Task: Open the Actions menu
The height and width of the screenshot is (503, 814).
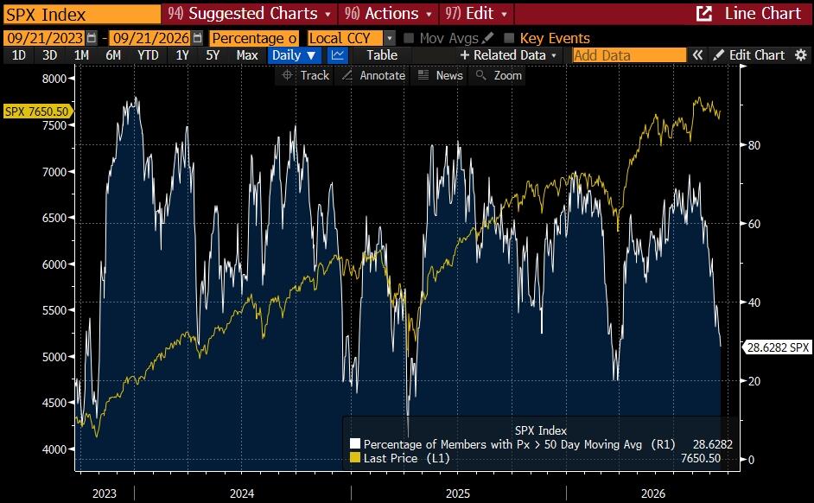Action: 388,14
